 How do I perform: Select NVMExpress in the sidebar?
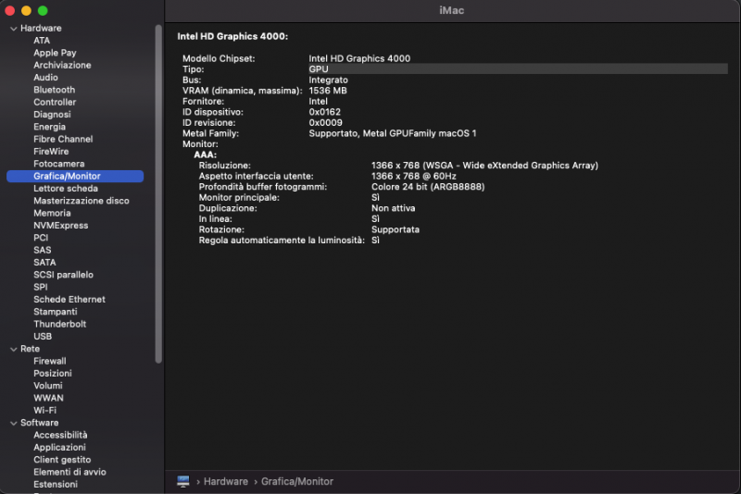[60, 225]
